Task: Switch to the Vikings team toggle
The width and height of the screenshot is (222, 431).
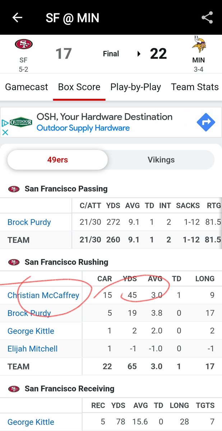Action: [x=161, y=160]
